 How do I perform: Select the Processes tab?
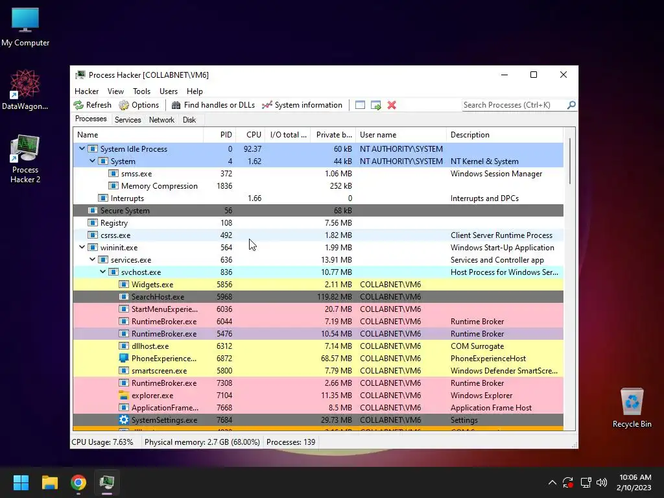[x=91, y=119]
